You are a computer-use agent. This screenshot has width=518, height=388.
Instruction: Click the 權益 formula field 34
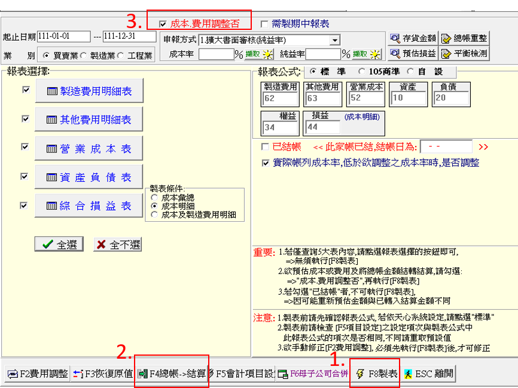[280, 127]
